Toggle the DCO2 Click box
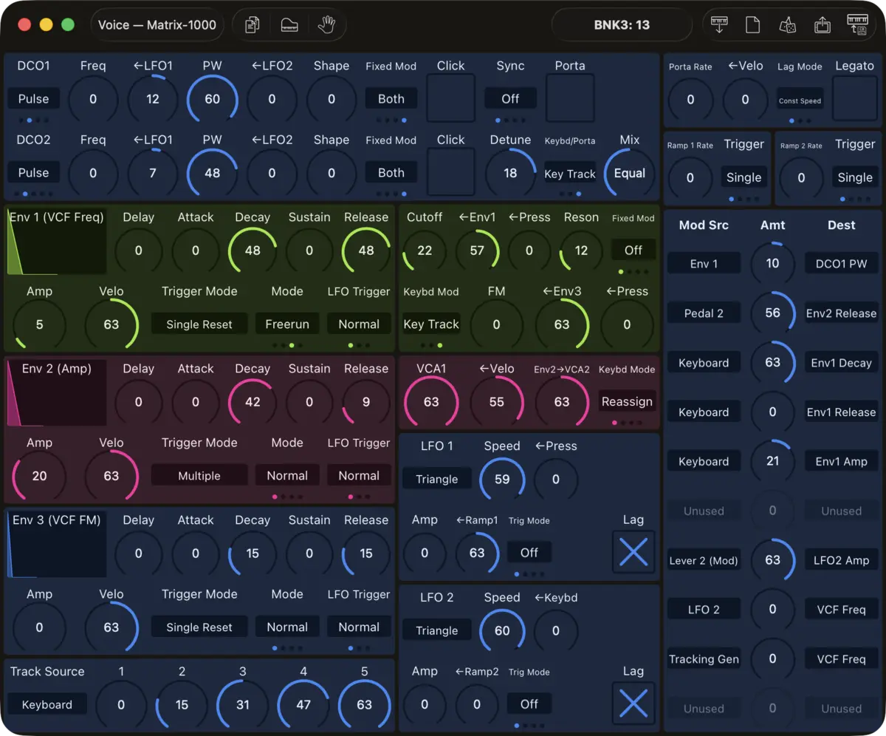Screen dimensions: 886x736 450,172
